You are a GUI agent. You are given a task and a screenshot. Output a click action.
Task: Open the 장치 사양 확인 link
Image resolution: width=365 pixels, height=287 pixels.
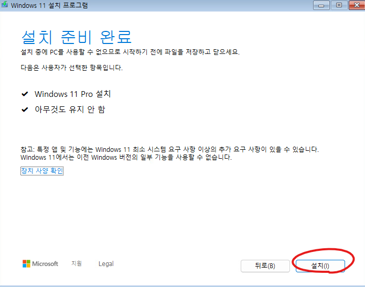click(42, 171)
